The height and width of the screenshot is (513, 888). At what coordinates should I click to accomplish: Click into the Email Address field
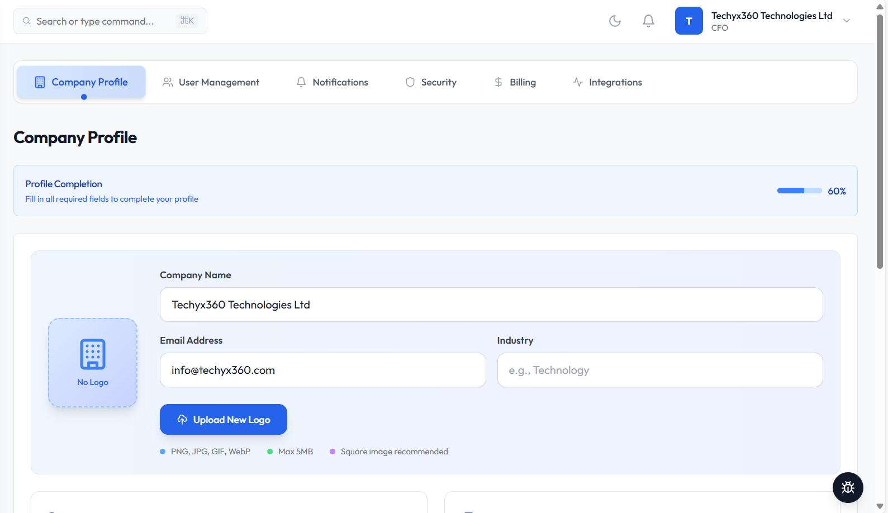[322, 370]
